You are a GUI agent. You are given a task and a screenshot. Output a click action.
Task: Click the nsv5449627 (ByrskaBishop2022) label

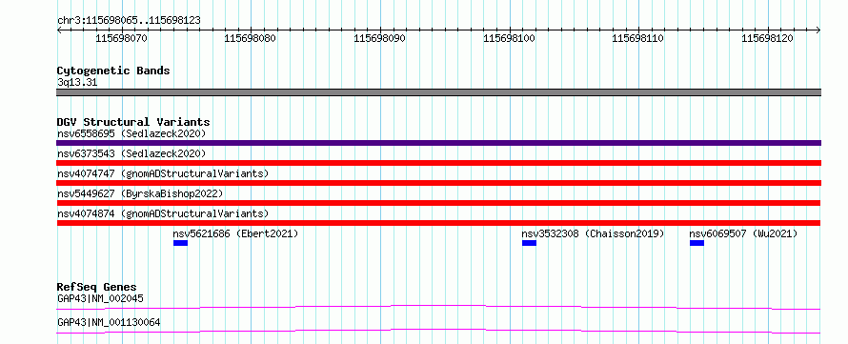coord(140,193)
